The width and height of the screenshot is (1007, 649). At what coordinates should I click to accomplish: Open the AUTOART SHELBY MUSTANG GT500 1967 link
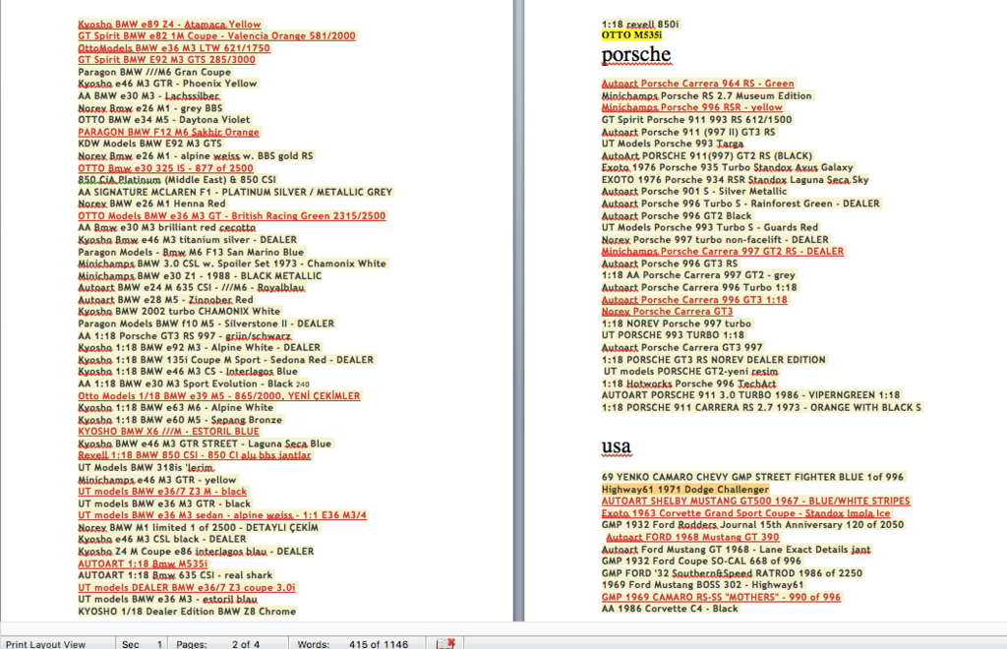pos(755,501)
